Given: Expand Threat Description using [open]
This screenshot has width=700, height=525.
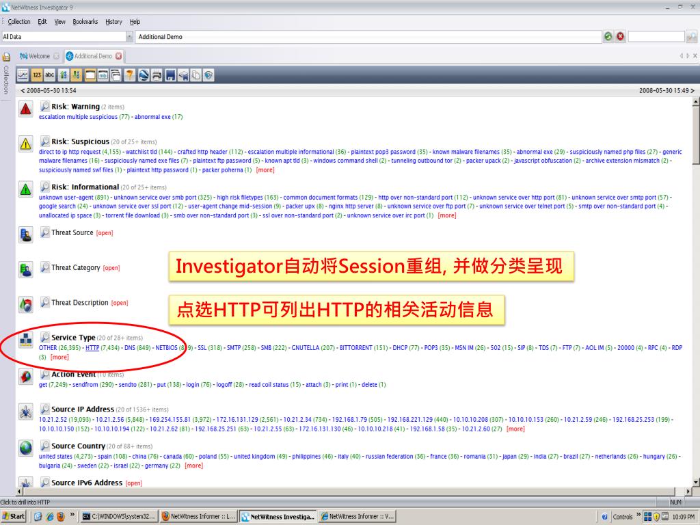Looking at the screenshot, I should [119, 303].
